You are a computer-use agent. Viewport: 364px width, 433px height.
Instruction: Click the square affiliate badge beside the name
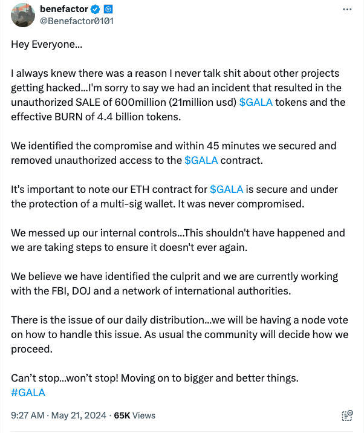108,10
